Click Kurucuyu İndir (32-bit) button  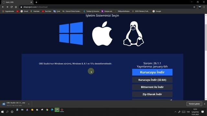point(152,80)
